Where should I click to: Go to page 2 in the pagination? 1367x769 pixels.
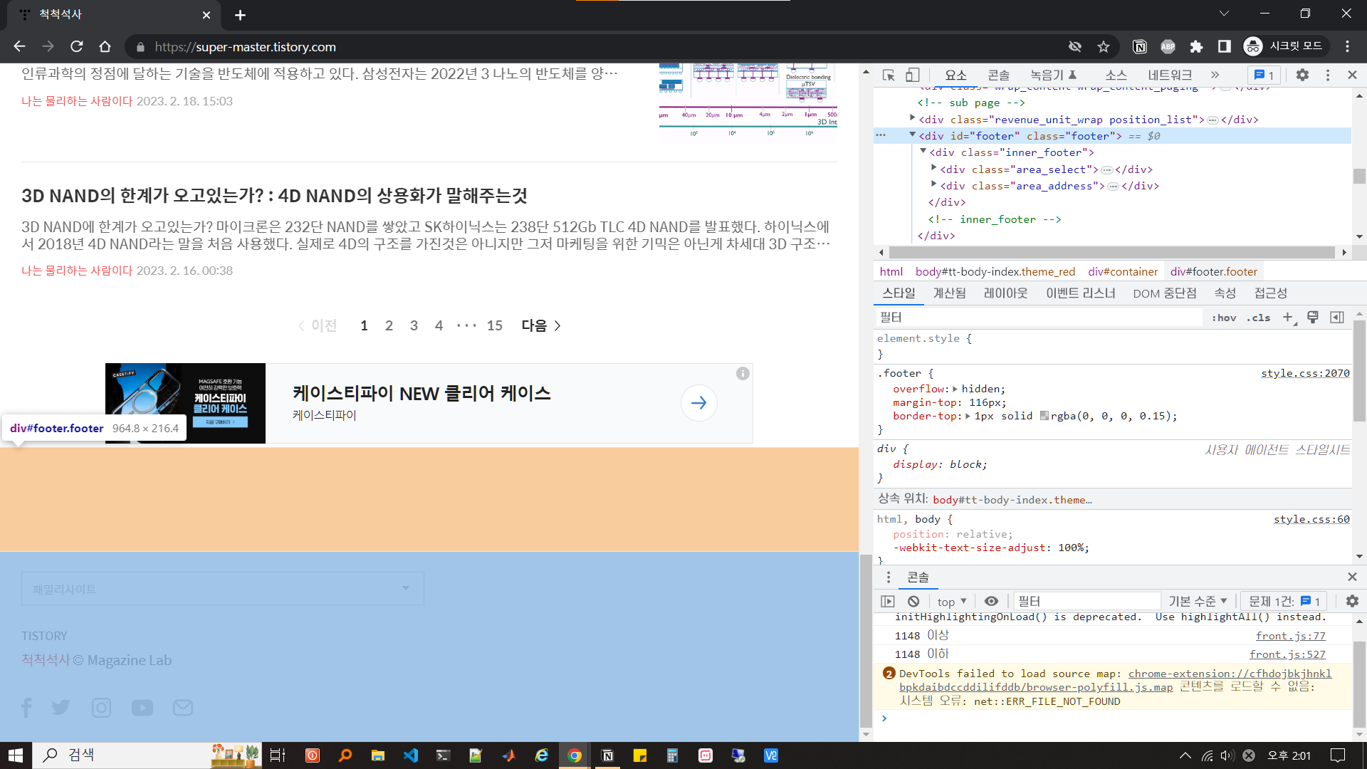click(x=389, y=325)
